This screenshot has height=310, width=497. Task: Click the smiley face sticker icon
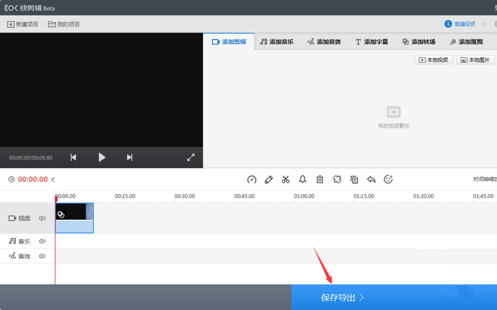388,180
